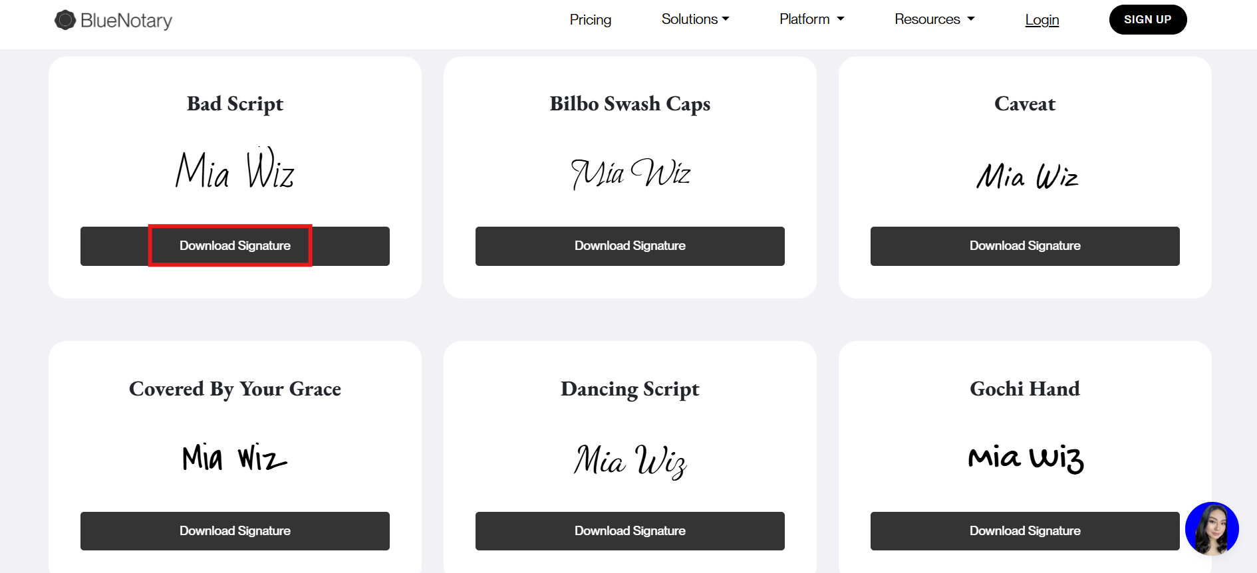Download the Dancing Script signature
1257x573 pixels.
click(630, 530)
